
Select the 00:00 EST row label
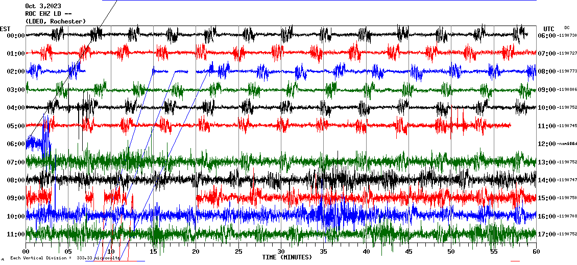click(x=15, y=35)
